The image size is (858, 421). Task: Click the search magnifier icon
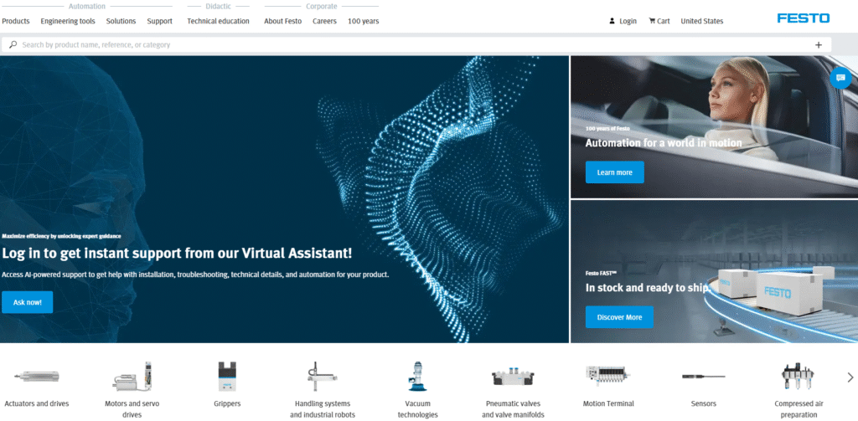(x=13, y=44)
